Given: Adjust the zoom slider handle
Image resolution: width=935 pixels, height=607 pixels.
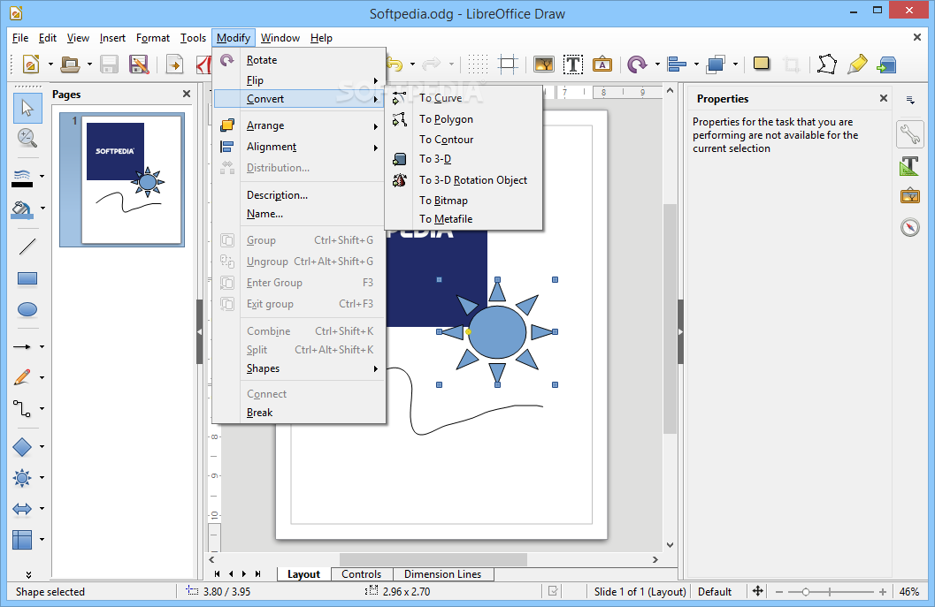Looking at the screenshot, I should point(806,591).
